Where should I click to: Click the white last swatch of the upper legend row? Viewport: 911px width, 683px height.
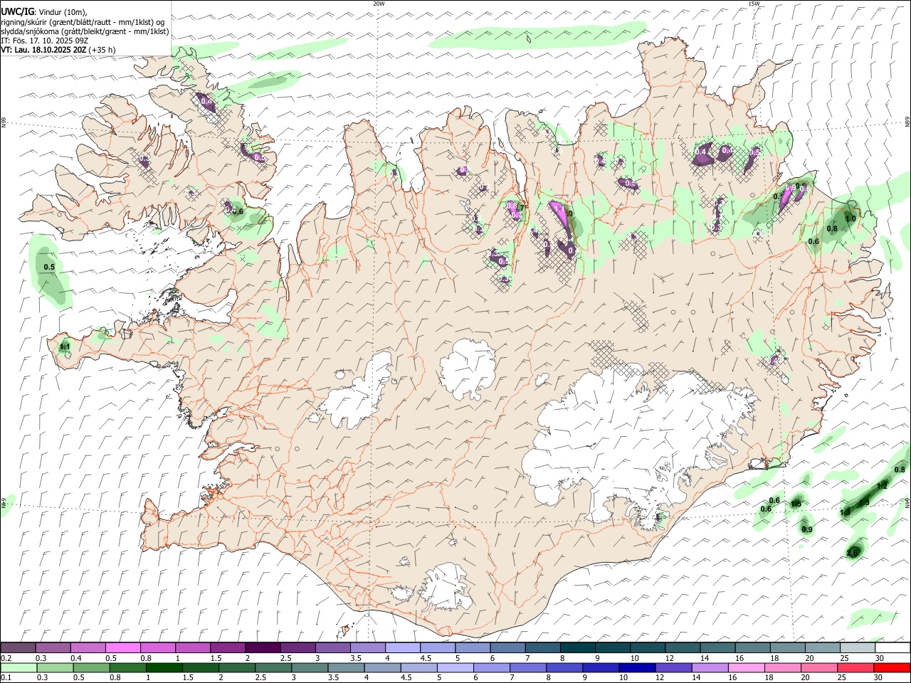[x=892, y=648]
